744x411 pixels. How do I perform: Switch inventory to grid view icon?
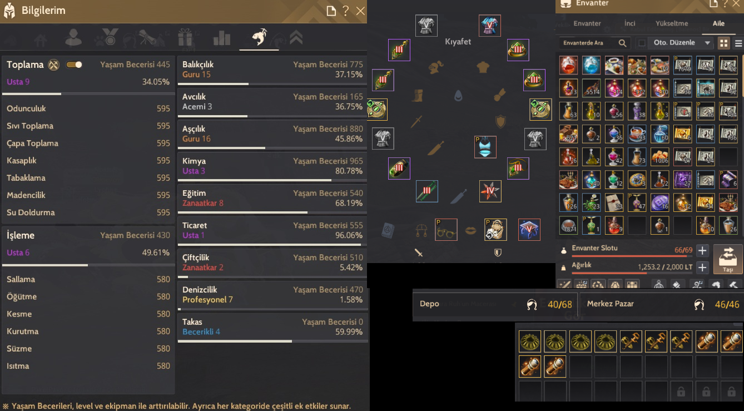tap(723, 43)
